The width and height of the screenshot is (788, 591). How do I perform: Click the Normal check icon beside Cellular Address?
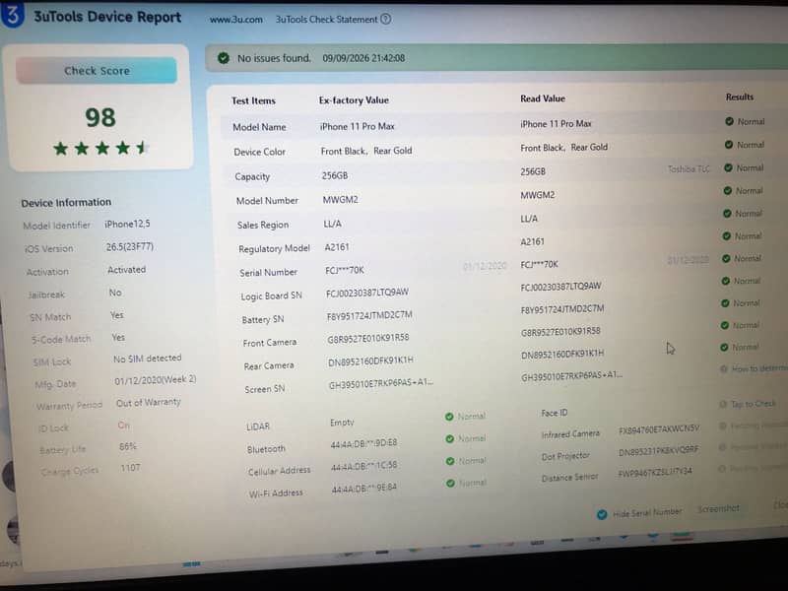coord(450,461)
